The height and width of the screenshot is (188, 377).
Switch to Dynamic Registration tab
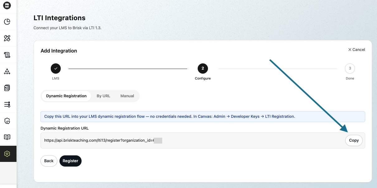[x=66, y=96]
